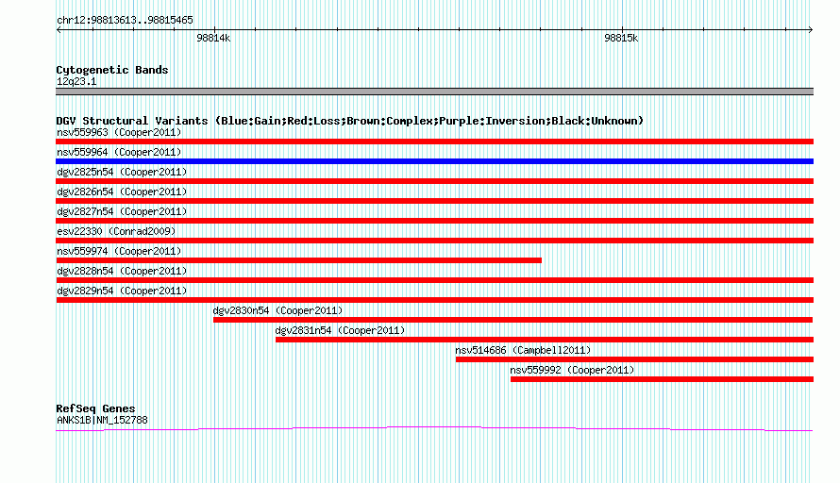
Task: Click the nsv559992 (Cooper2011) label
Action: point(572,370)
